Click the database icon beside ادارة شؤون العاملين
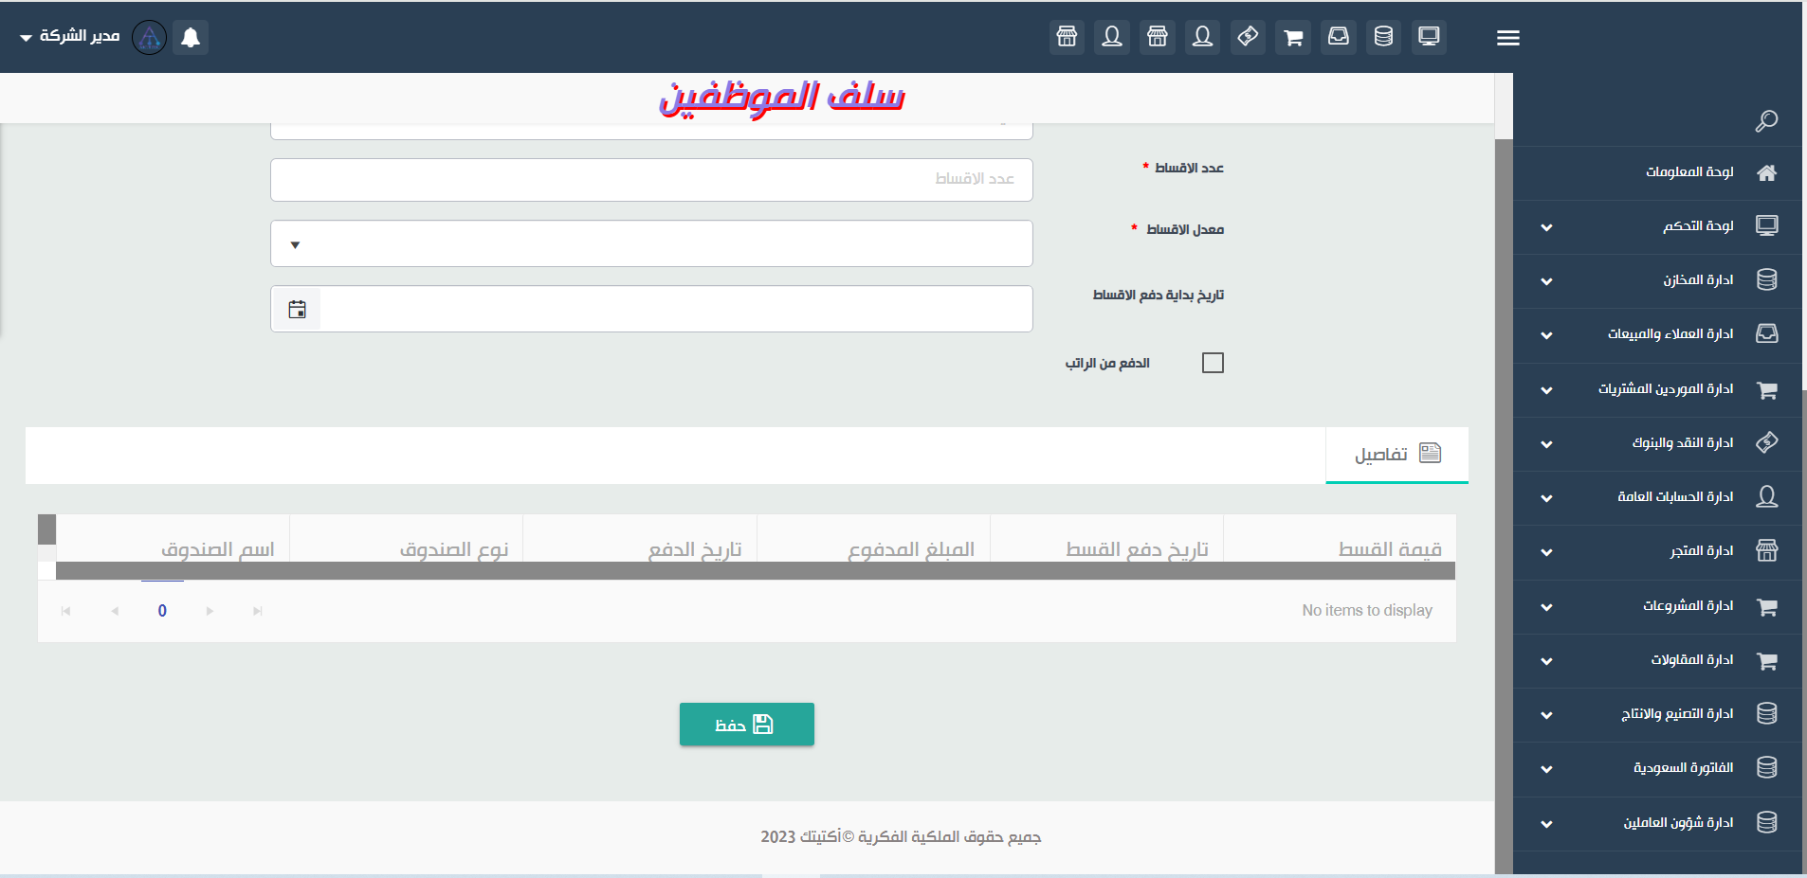This screenshot has height=878, width=1807. click(1766, 823)
